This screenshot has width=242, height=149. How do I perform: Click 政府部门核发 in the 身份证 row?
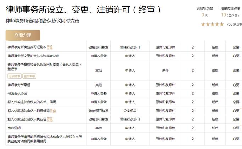click(99, 111)
